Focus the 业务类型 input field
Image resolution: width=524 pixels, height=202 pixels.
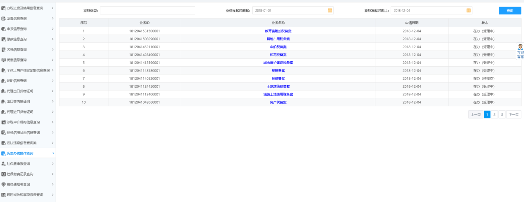point(147,10)
